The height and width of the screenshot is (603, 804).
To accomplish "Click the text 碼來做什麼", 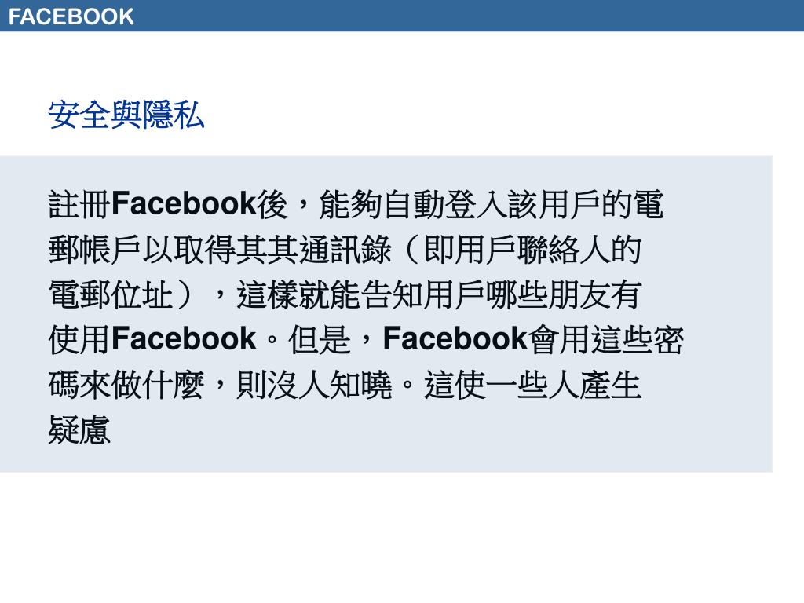I will (x=126, y=385).
